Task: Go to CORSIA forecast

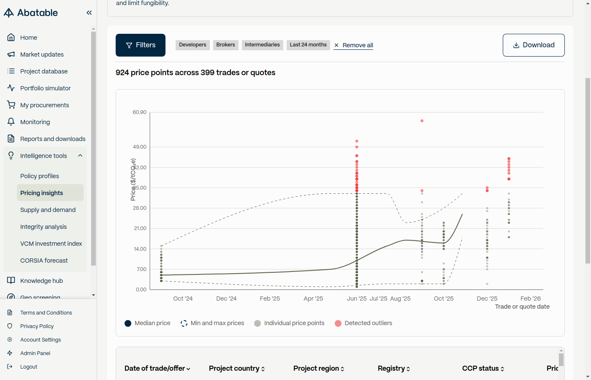Action: [44, 261]
